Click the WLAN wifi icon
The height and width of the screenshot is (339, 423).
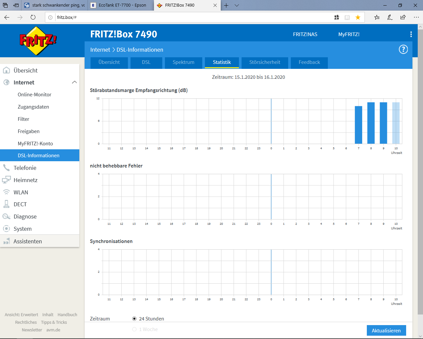point(6,192)
